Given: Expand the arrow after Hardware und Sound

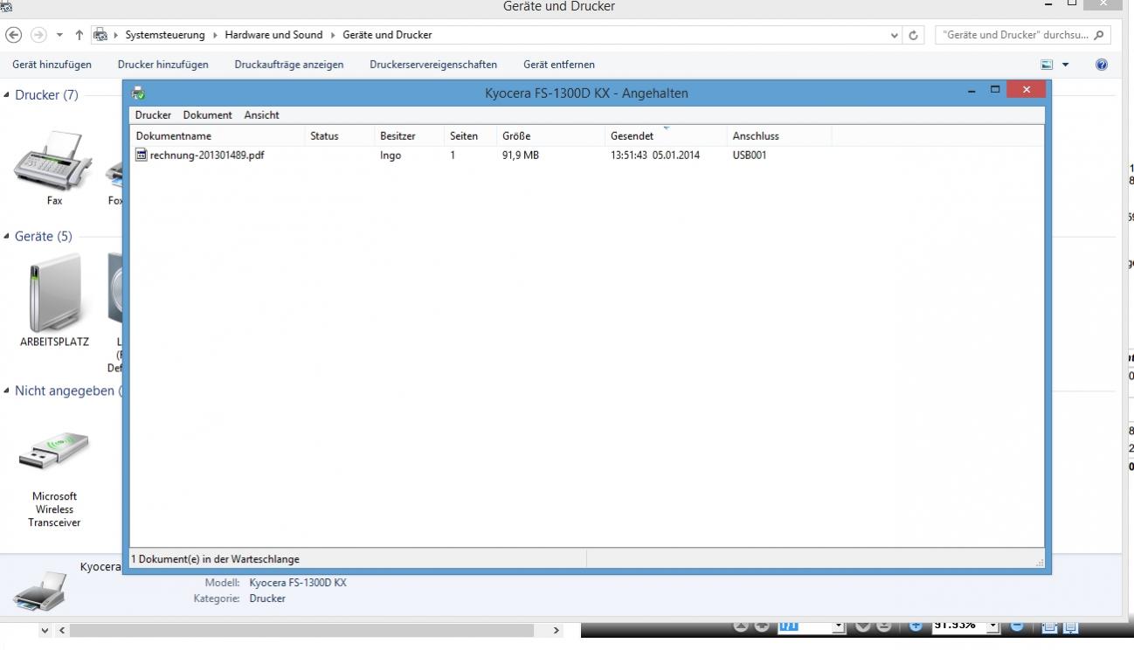Looking at the screenshot, I should (332, 35).
